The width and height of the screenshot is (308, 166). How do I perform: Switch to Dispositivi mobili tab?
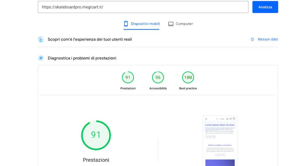(141, 24)
